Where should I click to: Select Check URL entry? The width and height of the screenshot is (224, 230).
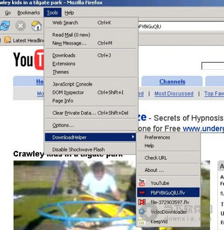pos(168,158)
